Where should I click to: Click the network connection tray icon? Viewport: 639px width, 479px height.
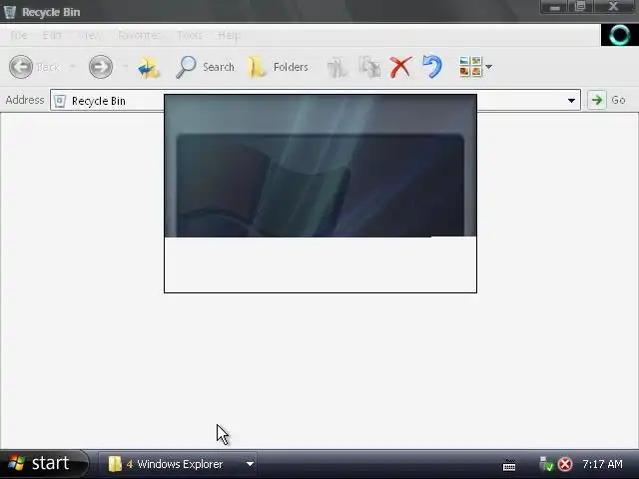[546, 463]
